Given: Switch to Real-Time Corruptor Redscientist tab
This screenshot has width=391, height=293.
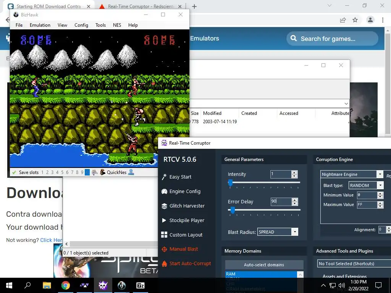Looking at the screenshot, I should click(141, 6).
